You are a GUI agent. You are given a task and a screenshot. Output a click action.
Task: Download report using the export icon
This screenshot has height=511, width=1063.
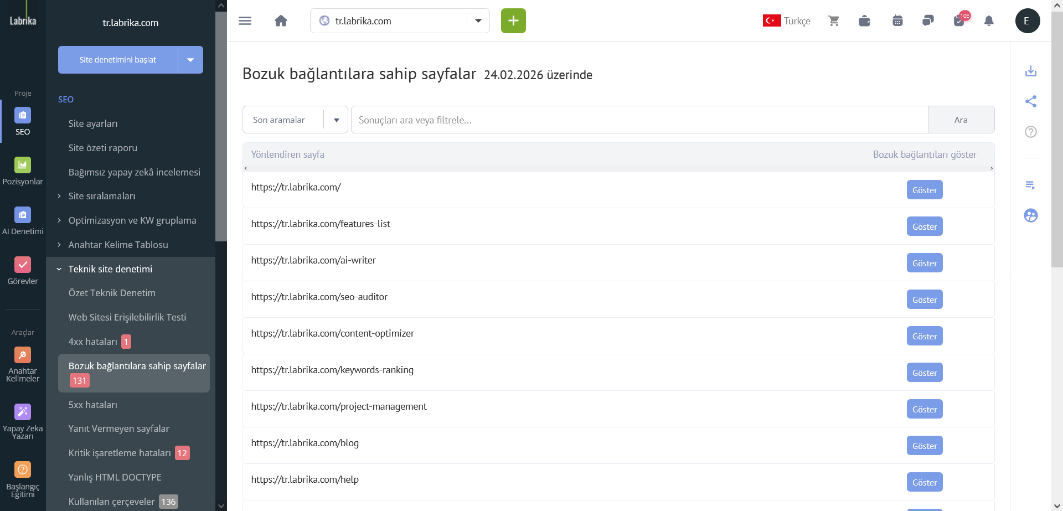[1030, 71]
